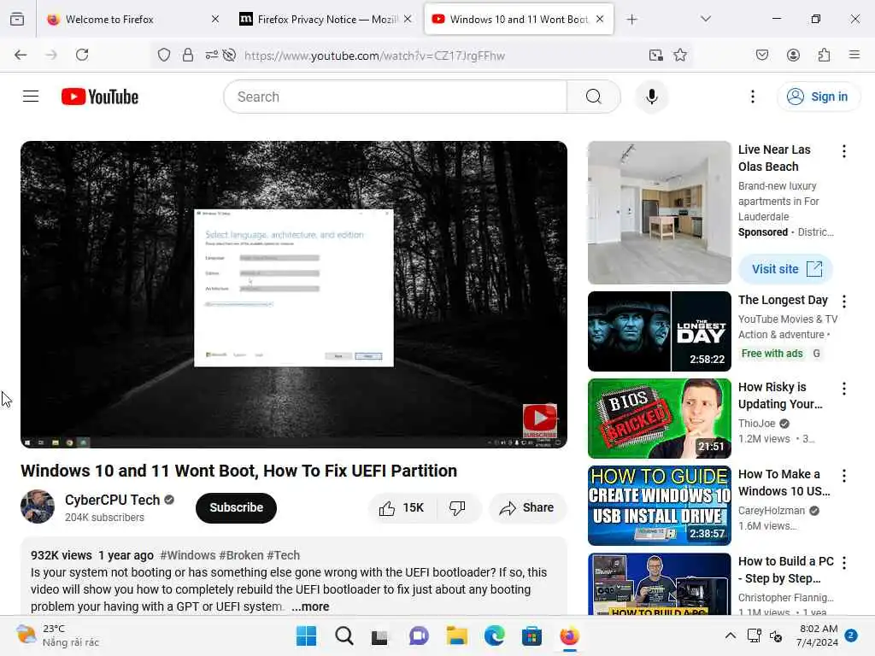
Task: Open a new tab with plus button
Action: tap(631, 19)
